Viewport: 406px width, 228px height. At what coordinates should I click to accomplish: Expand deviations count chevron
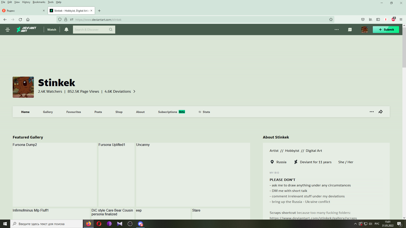tap(134, 92)
